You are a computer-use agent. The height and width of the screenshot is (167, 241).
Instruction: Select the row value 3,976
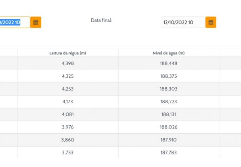(67, 127)
